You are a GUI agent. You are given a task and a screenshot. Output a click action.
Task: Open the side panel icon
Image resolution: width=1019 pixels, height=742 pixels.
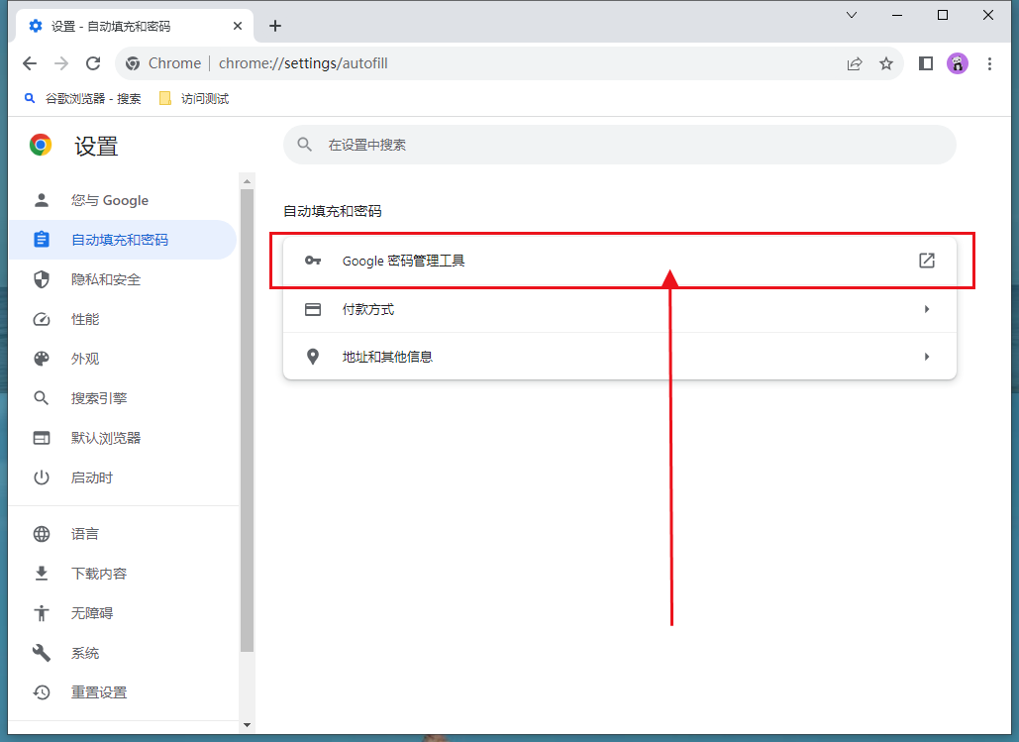click(x=925, y=63)
